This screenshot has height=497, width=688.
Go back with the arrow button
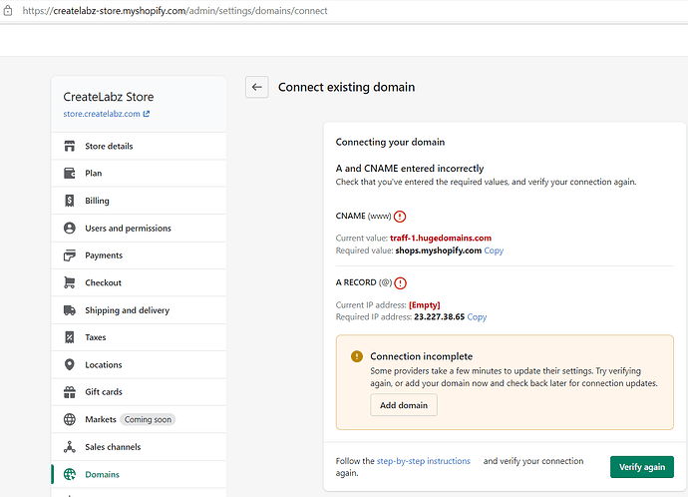(257, 87)
